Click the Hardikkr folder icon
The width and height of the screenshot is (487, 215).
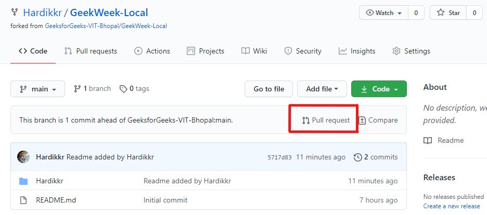coord(23,181)
